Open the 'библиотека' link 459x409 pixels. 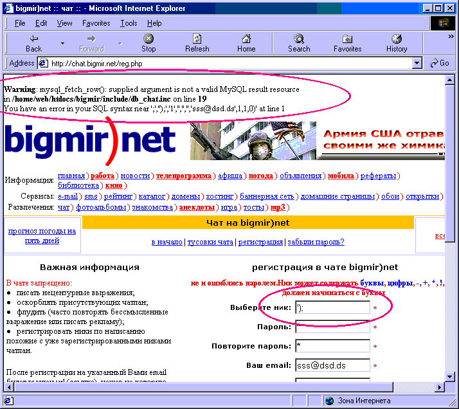coord(78,185)
